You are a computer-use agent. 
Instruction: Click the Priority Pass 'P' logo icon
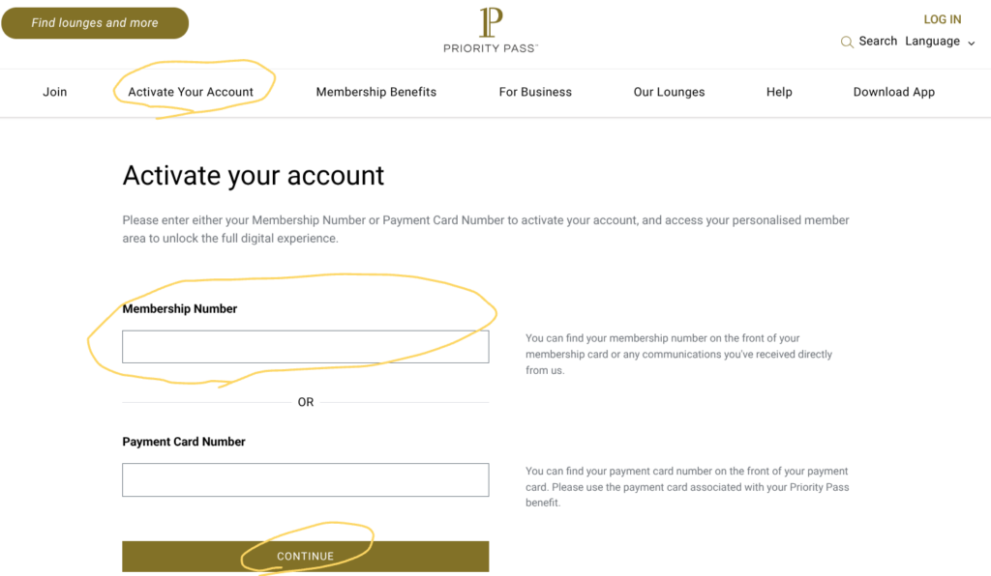click(491, 23)
